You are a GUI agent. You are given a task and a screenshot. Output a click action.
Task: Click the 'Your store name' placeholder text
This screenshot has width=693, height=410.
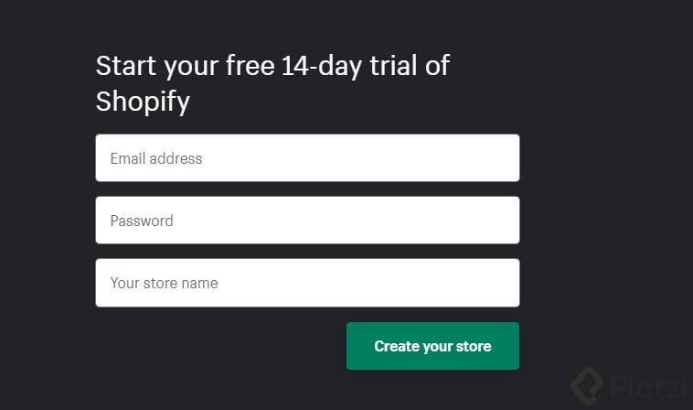[x=165, y=283]
